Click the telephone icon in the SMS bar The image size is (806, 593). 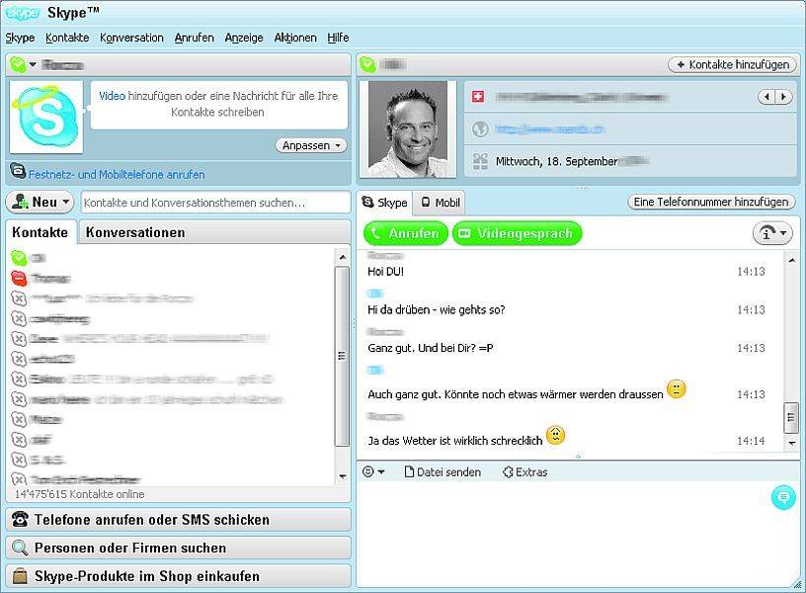[20, 520]
